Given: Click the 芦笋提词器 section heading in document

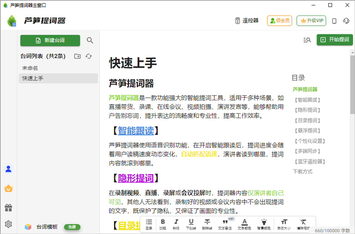Looking at the screenshot, I should pyautogui.click(x=131, y=83).
